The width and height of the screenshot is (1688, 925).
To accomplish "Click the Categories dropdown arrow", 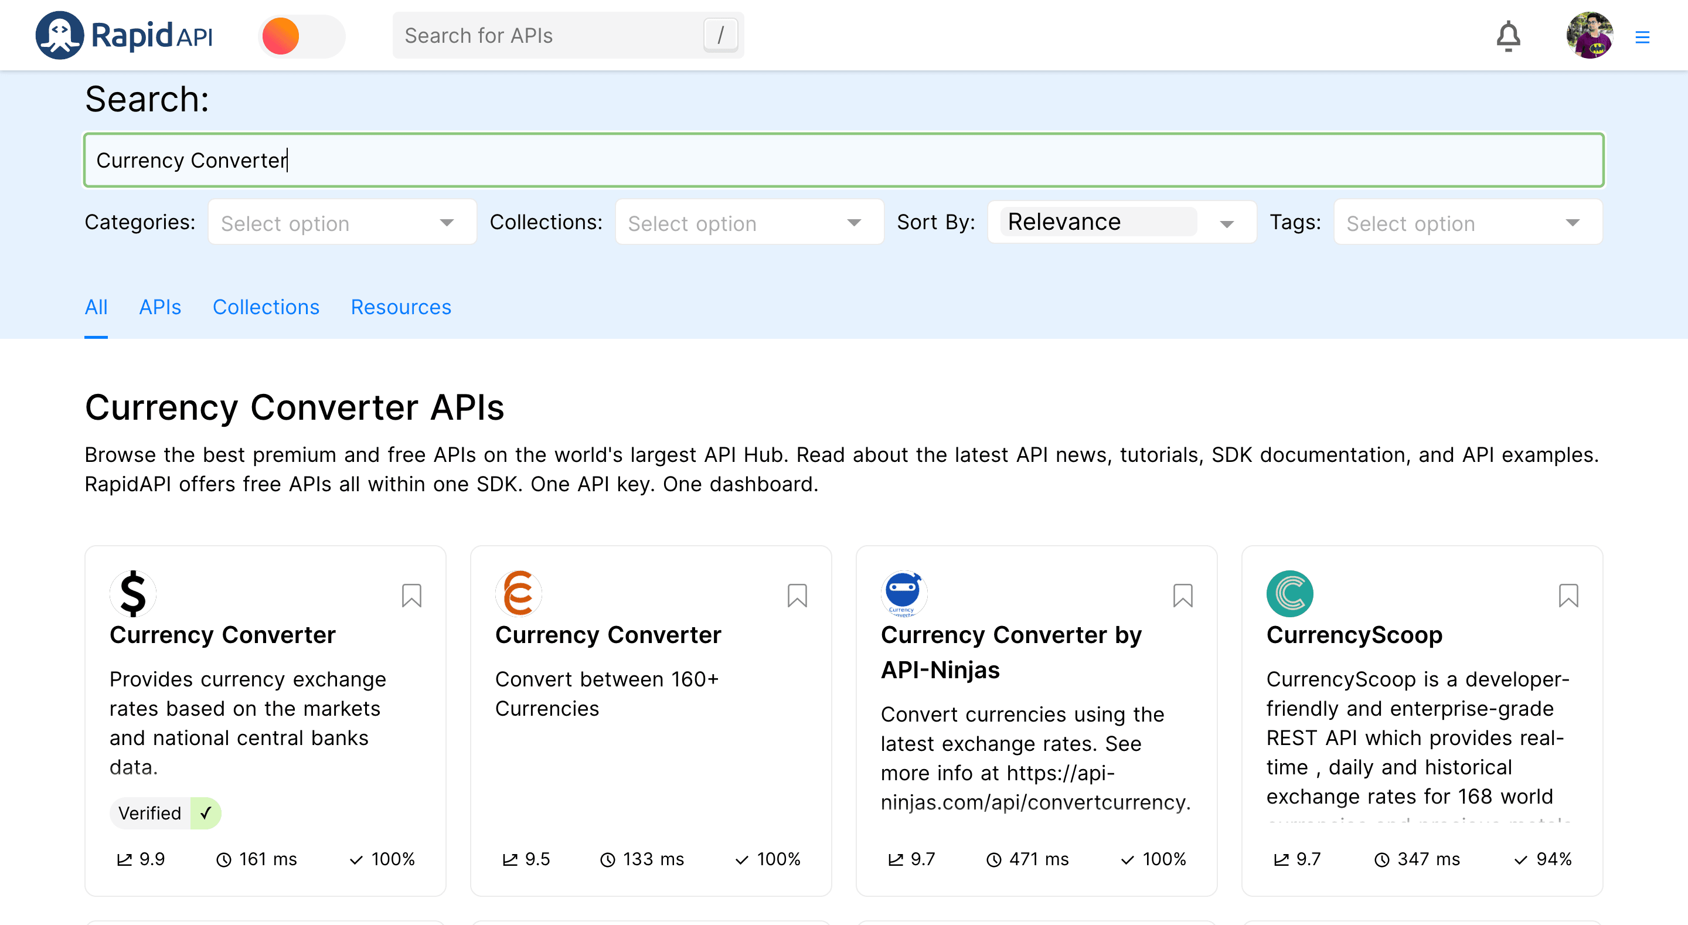I will [447, 223].
